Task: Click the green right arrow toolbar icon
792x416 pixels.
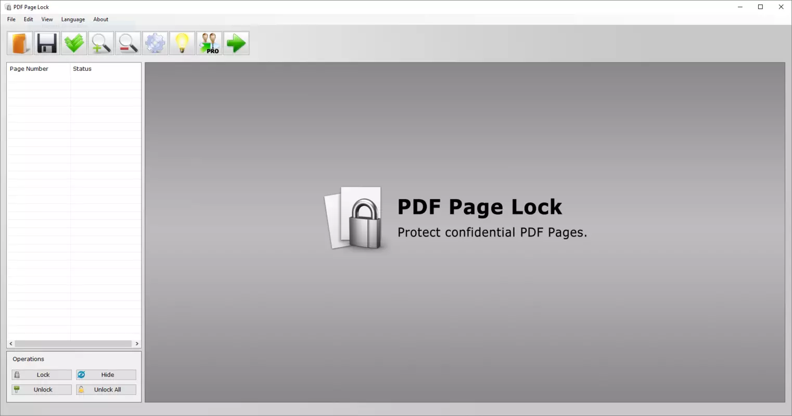Action: click(236, 43)
